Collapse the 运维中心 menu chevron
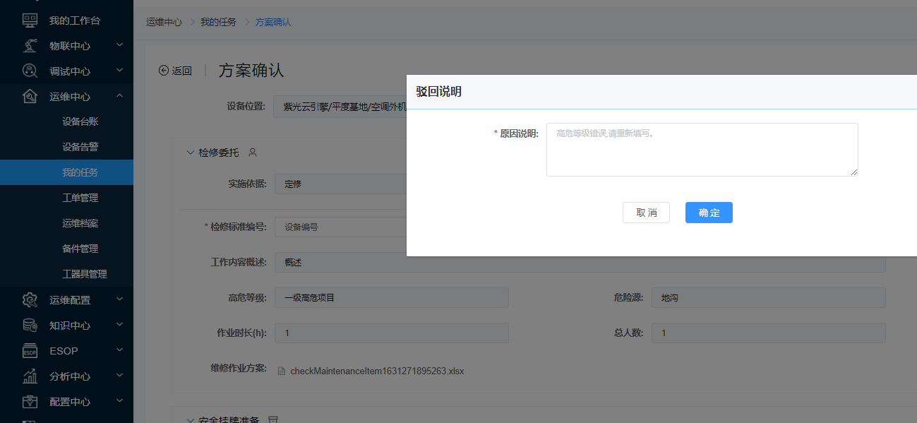Screen dimensions: 917x423 click(119, 96)
